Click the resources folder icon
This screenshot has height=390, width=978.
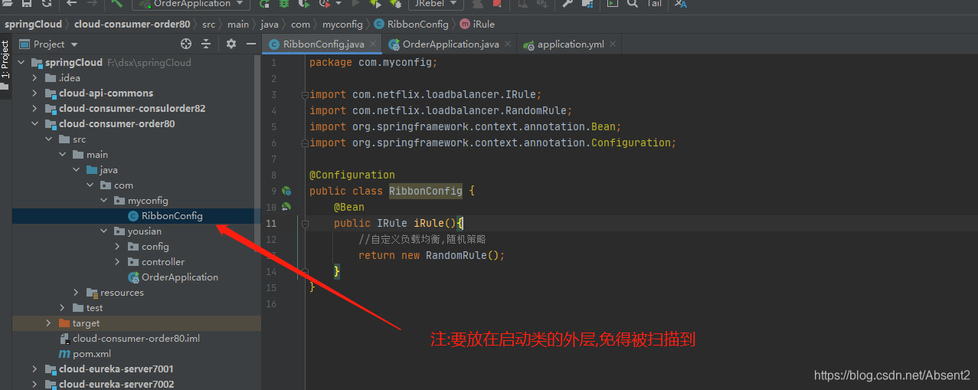tap(93, 293)
